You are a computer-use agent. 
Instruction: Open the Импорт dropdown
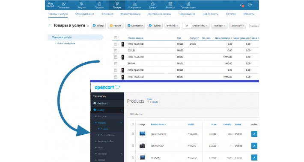219,26
